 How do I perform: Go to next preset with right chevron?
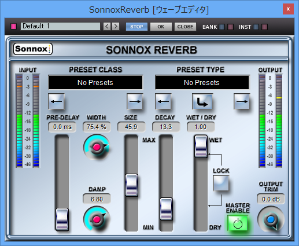click(x=116, y=27)
